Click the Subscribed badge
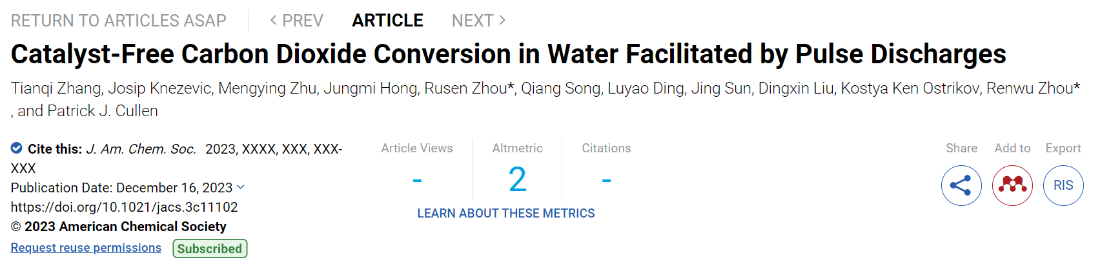The height and width of the screenshot is (264, 1100). [x=210, y=249]
